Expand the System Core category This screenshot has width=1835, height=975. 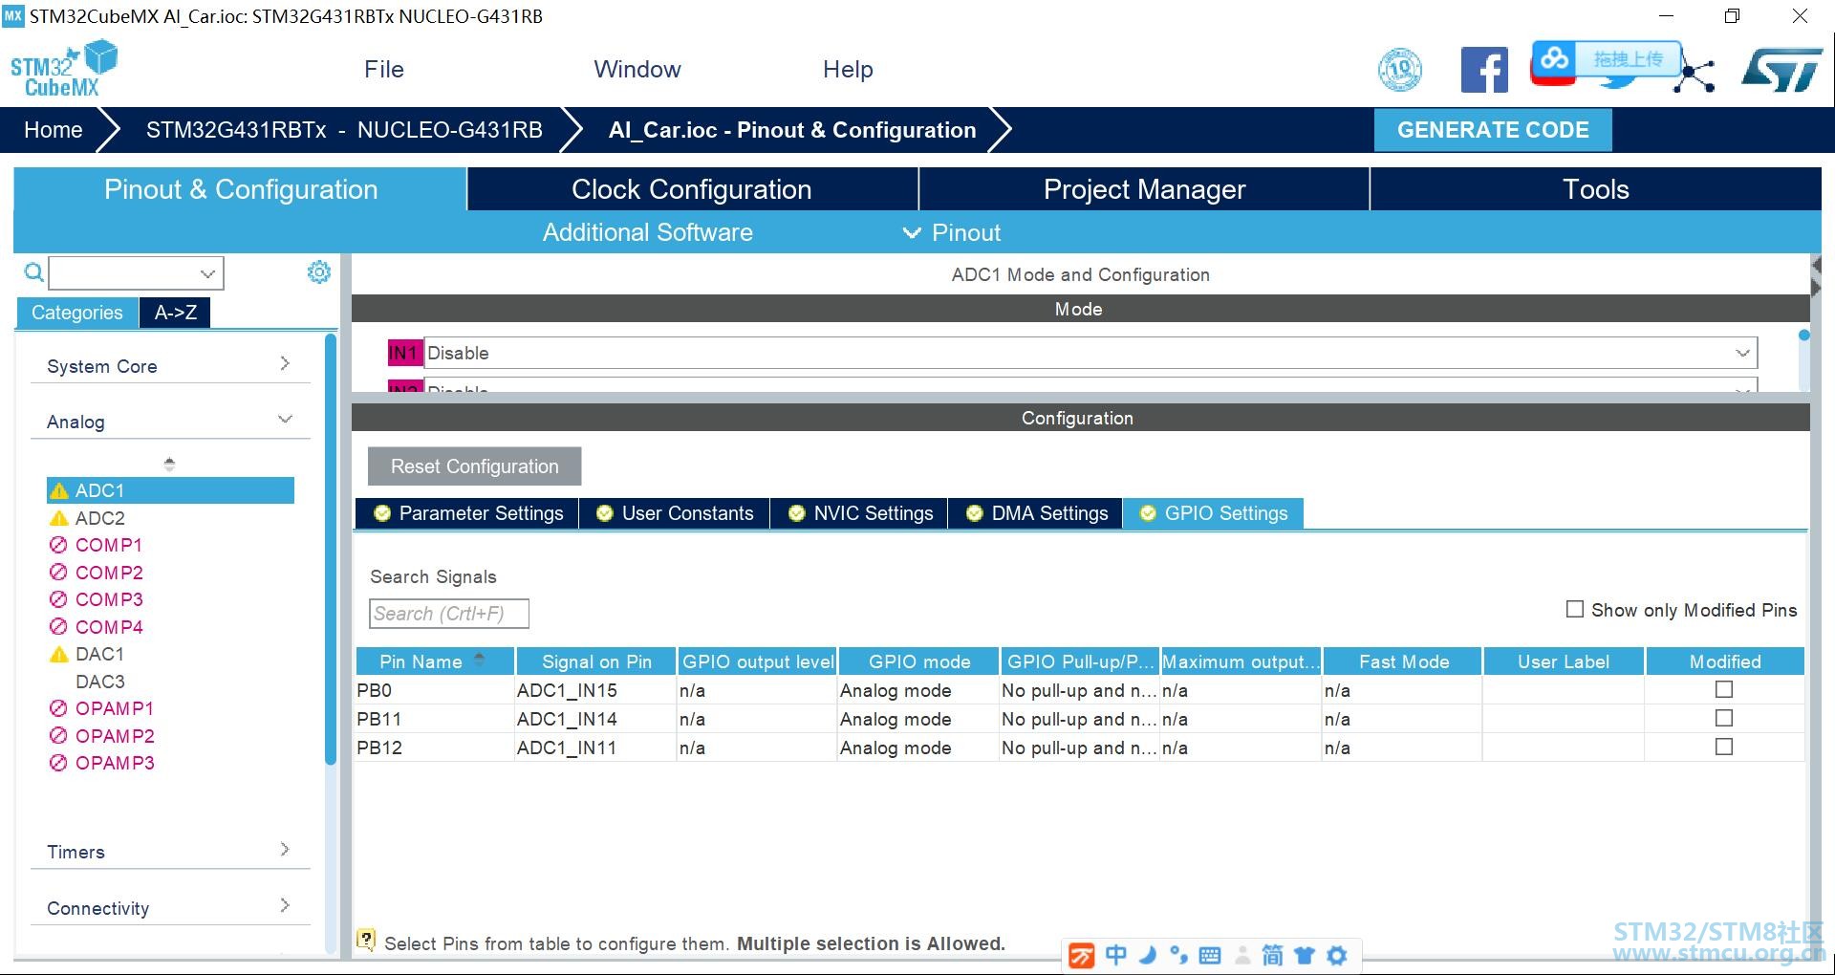pyautogui.click(x=169, y=366)
